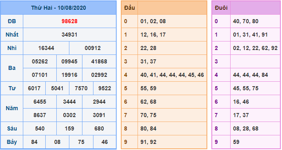Select Tư prize number 9522
The image size is (282, 150).
click(x=104, y=88)
